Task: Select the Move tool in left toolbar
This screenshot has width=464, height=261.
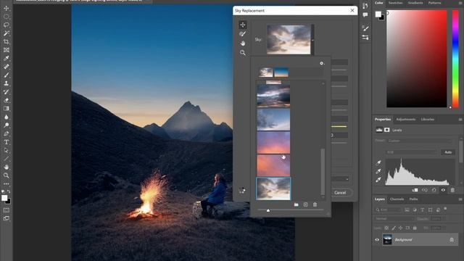Action: click(7, 8)
